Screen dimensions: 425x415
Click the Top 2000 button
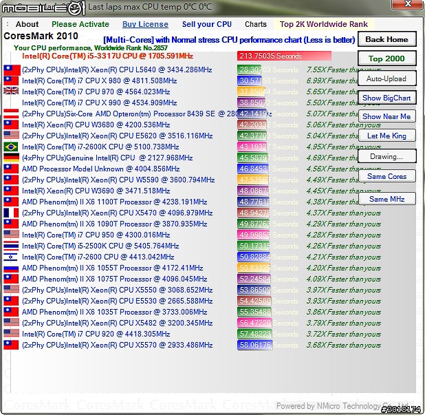(x=386, y=58)
